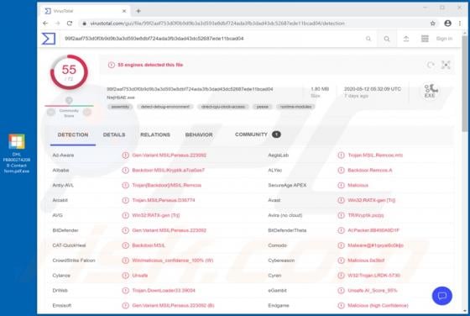Click search magnifier in VirusTotal header
Screen dimensions: 470x316
click(x=387, y=39)
